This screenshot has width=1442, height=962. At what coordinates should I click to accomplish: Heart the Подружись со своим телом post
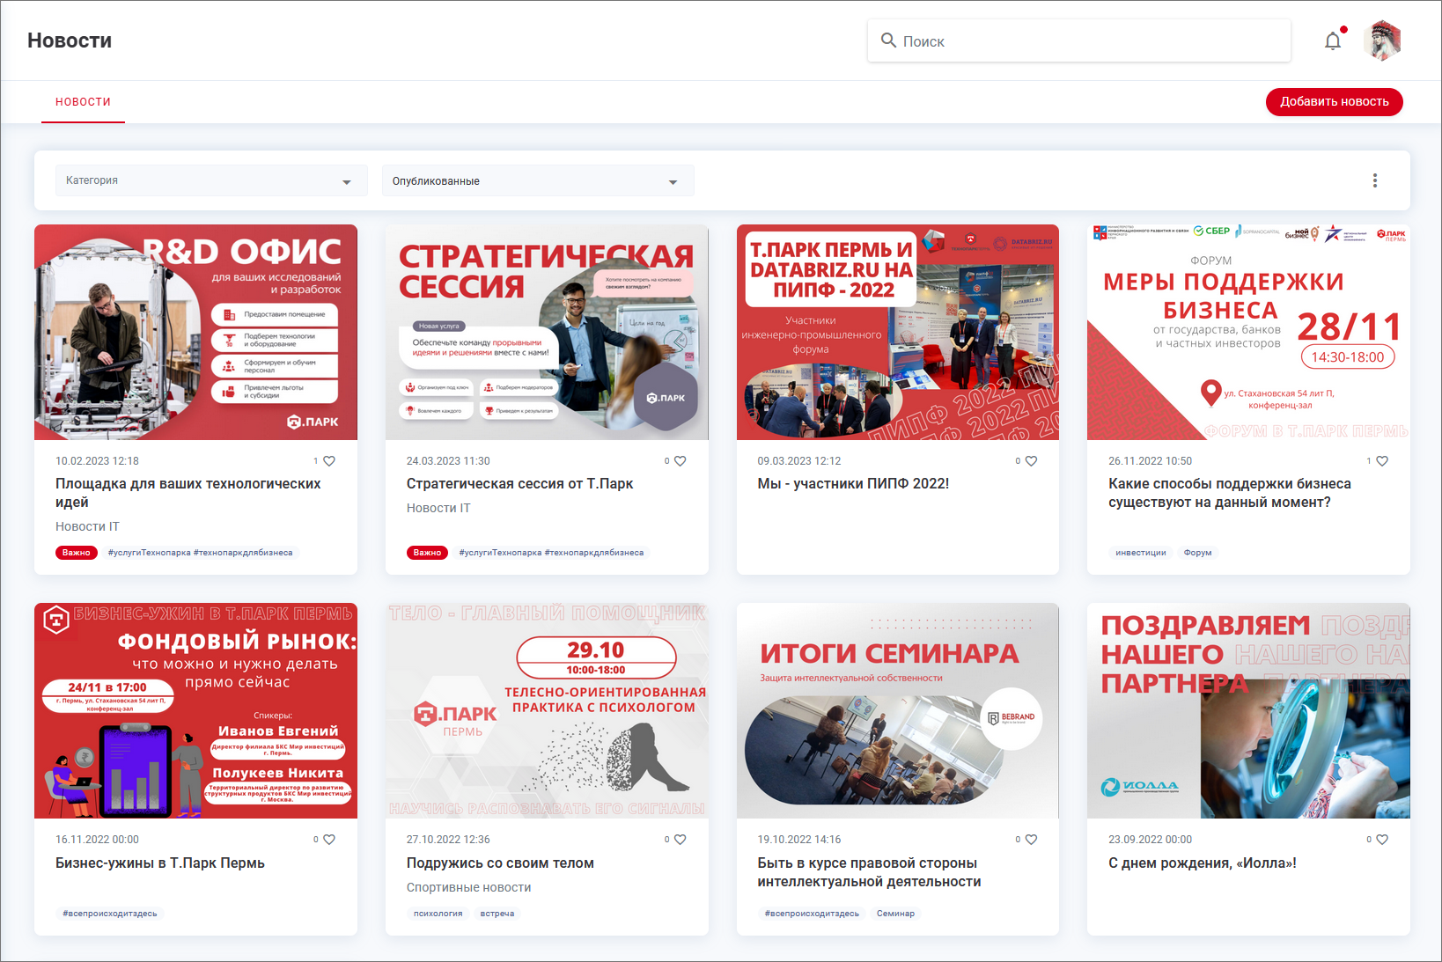680,840
